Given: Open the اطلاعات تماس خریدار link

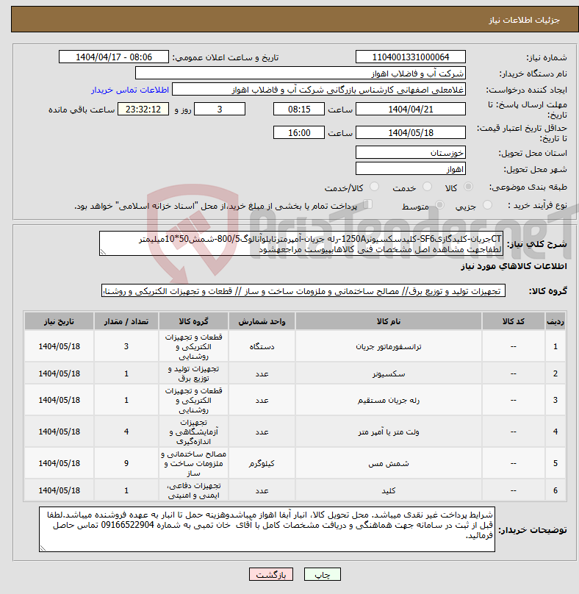Looking at the screenshot, I should [x=129, y=90].
